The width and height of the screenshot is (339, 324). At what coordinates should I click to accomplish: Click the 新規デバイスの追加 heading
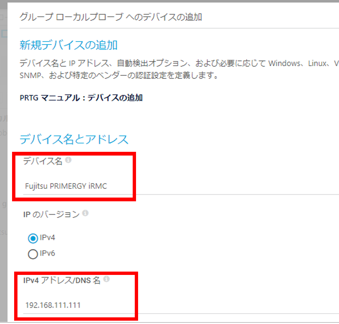(x=69, y=45)
